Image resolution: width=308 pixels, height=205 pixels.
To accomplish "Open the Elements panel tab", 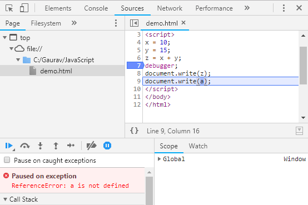I will [58, 8].
